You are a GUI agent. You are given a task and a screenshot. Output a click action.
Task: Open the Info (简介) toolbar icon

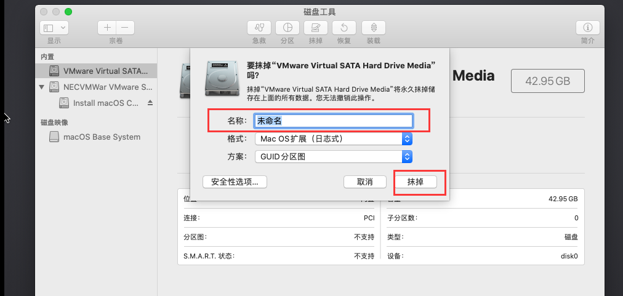587,28
